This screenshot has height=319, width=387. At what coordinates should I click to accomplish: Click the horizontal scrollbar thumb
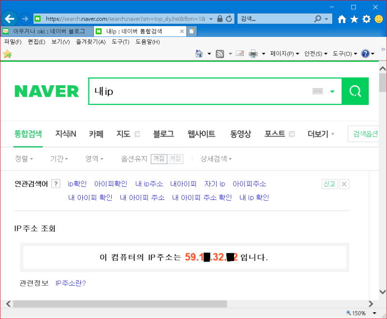point(120,304)
